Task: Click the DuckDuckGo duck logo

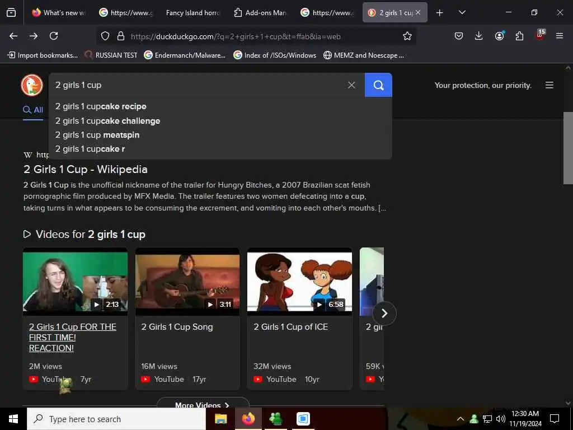Action: (32, 85)
